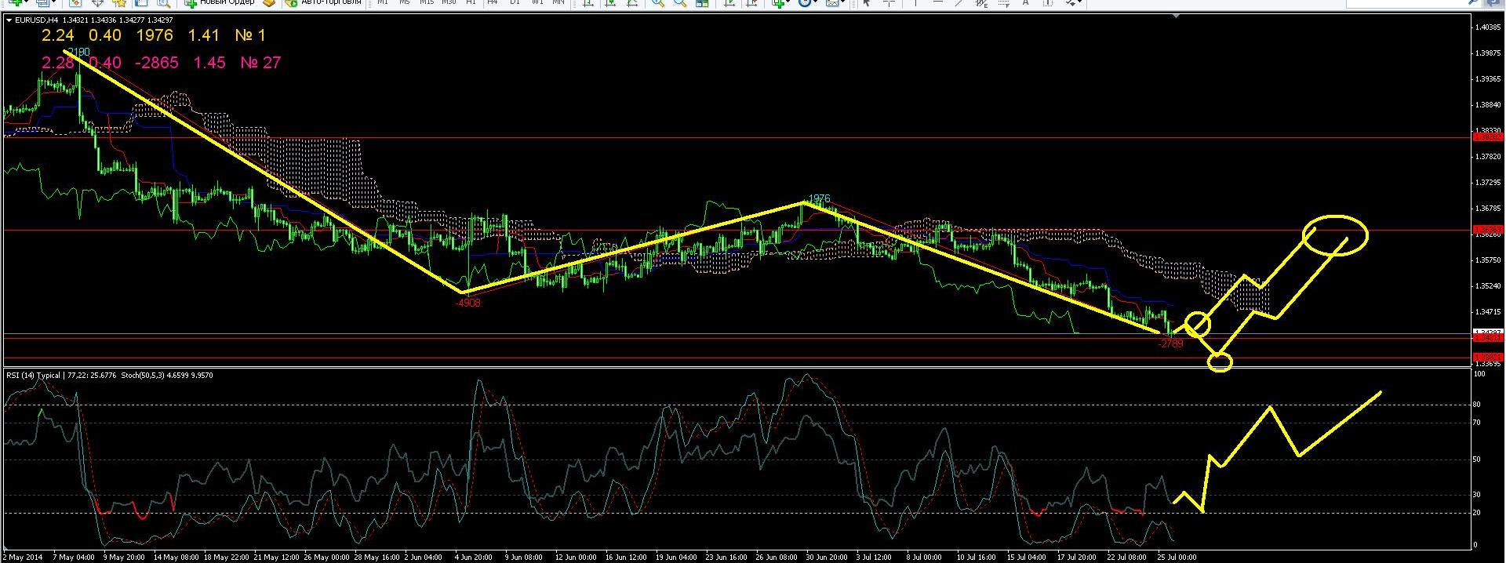Switch to the H1 timeframe
Image resolution: width=1506 pixels, height=563 pixels.
pos(471,3)
